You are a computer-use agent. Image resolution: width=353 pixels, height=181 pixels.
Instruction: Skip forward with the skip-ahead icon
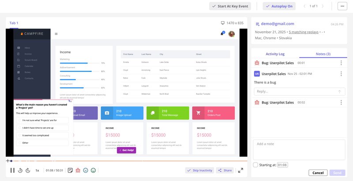click(x=28, y=170)
